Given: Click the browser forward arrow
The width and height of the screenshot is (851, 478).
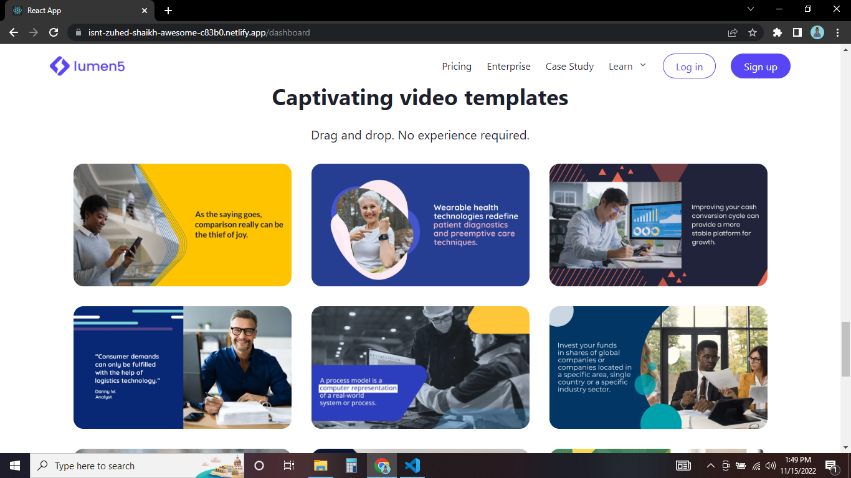Looking at the screenshot, I should (34, 32).
